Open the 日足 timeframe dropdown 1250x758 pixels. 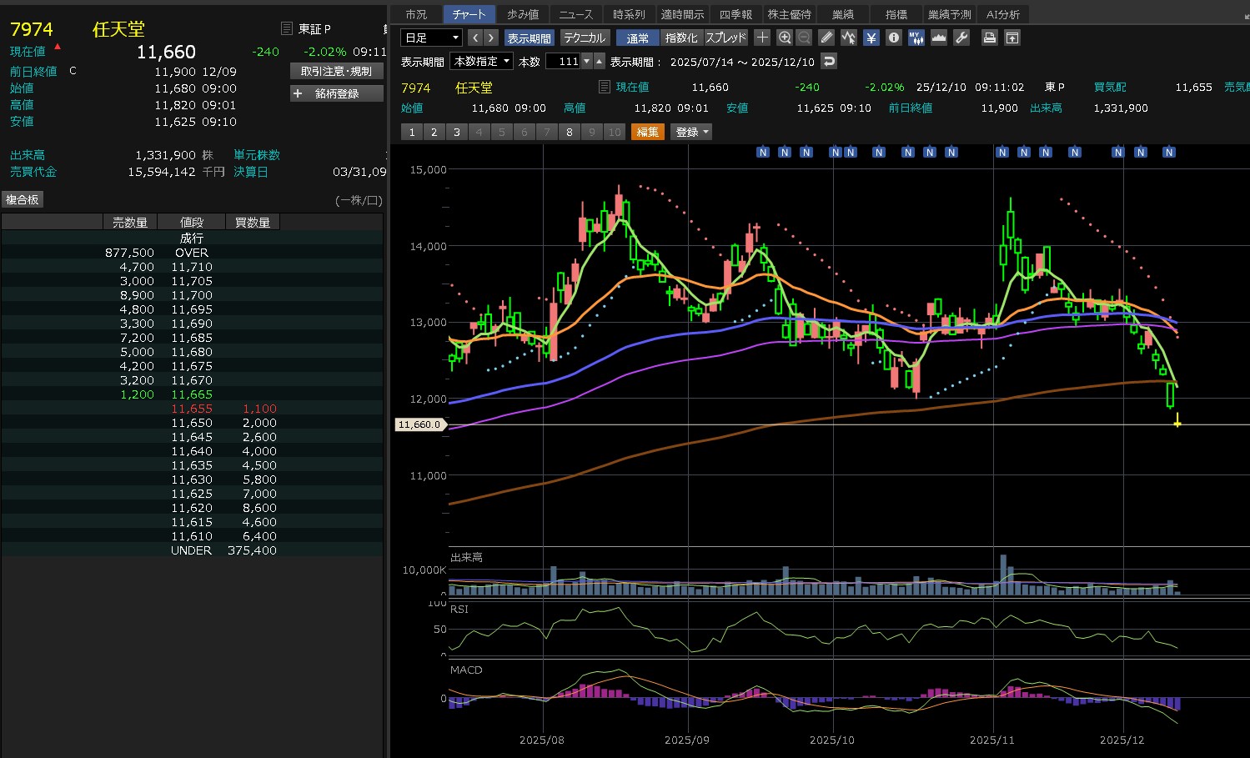(x=431, y=38)
